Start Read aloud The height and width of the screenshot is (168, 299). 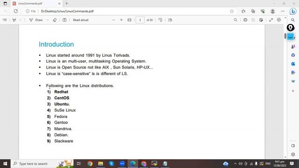point(81,20)
